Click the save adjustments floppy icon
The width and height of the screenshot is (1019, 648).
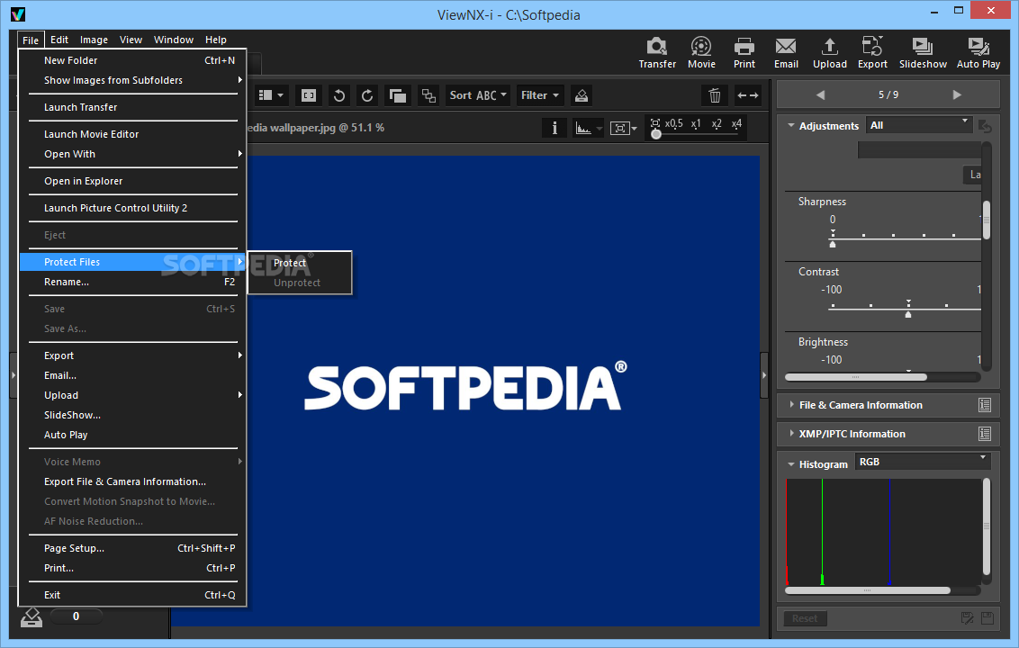(x=987, y=618)
